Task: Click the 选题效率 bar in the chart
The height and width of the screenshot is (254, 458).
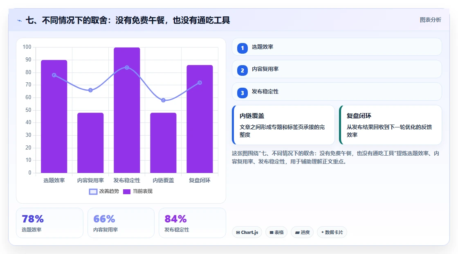Action: point(54,116)
